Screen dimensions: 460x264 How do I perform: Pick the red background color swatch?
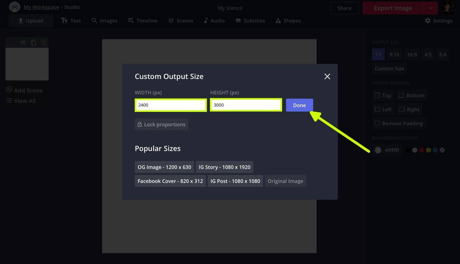coord(422,150)
